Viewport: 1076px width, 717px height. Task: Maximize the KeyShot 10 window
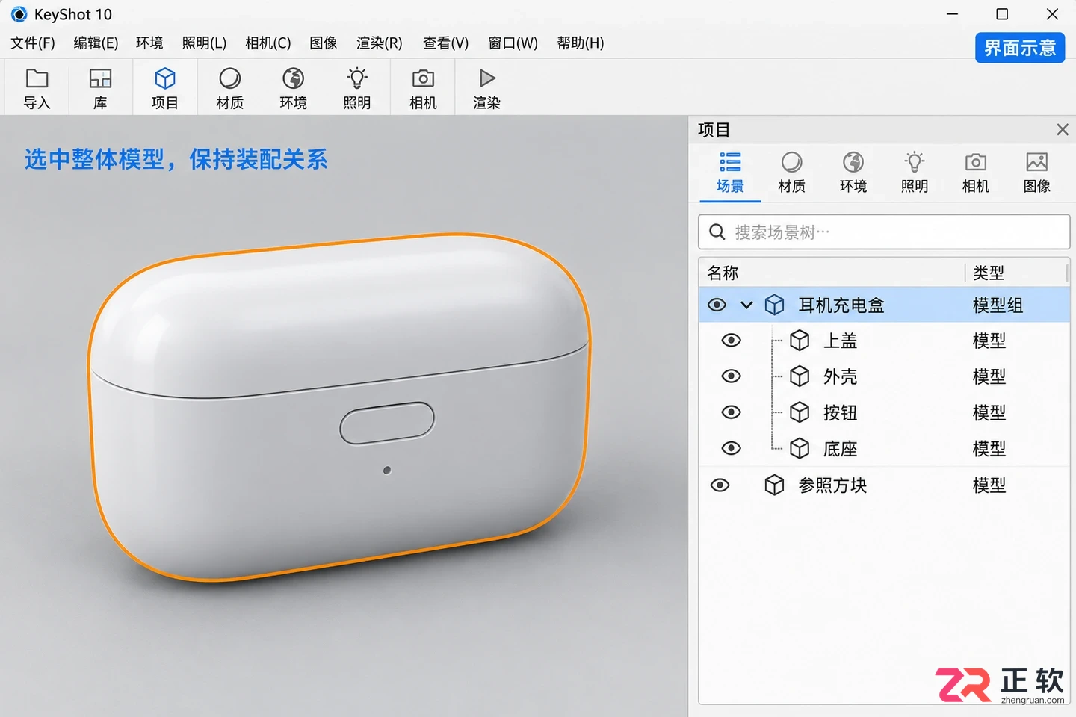(1002, 14)
